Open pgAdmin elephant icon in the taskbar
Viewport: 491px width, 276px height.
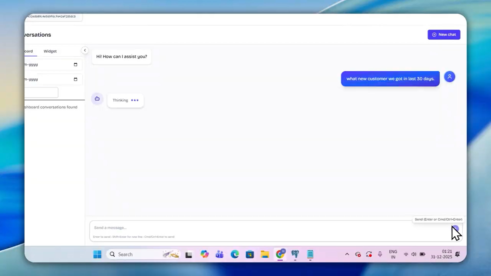tap(295, 254)
